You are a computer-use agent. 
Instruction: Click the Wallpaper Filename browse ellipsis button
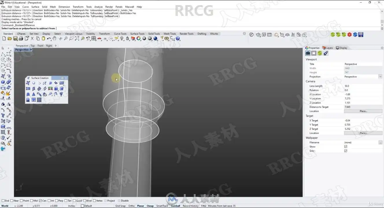380,142
